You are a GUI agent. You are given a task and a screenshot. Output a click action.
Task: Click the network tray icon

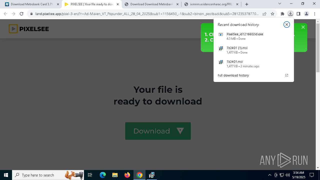(x=281, y=175)
